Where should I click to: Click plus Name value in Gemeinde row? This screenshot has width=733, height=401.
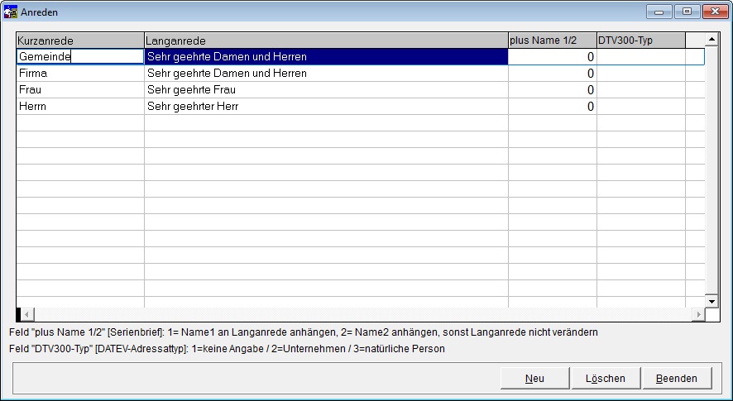(553, 56)
